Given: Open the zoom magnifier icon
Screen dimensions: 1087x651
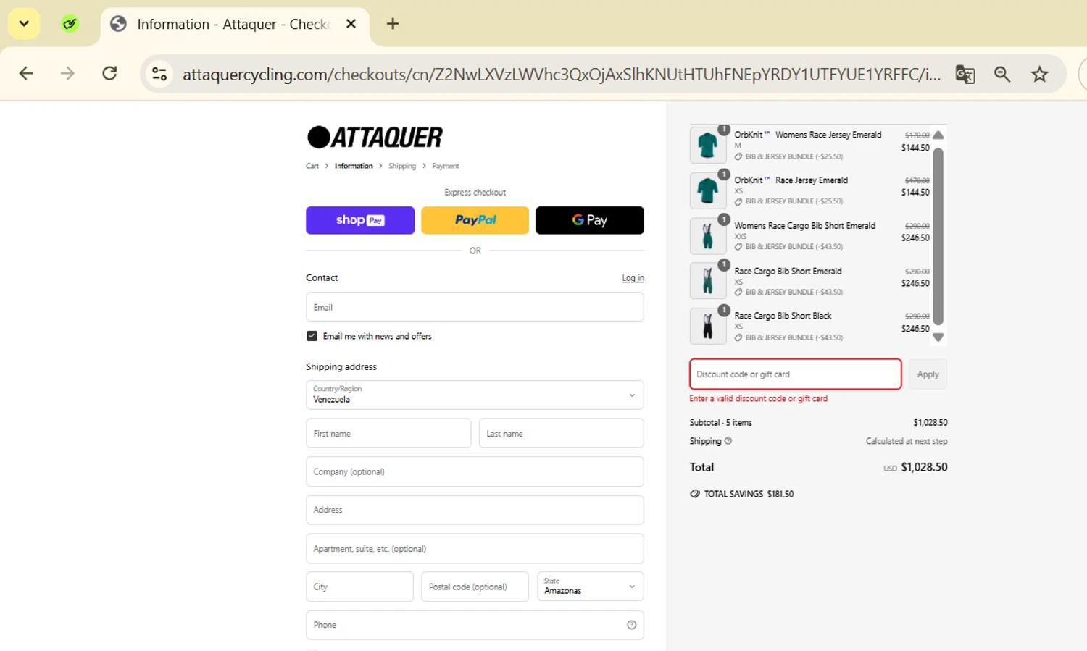Looking at the screenshot, I should coord(1002,74).
